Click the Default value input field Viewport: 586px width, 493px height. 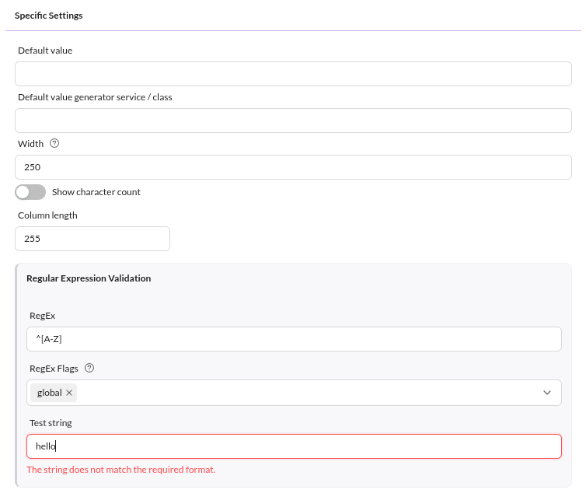(x=293, y=74)
